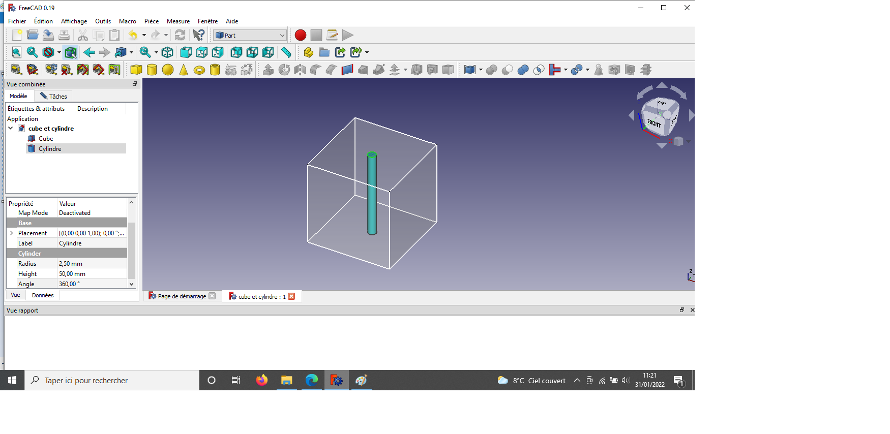
Task: Set isometric view from toolbar
Action: [x=167, y=52]
